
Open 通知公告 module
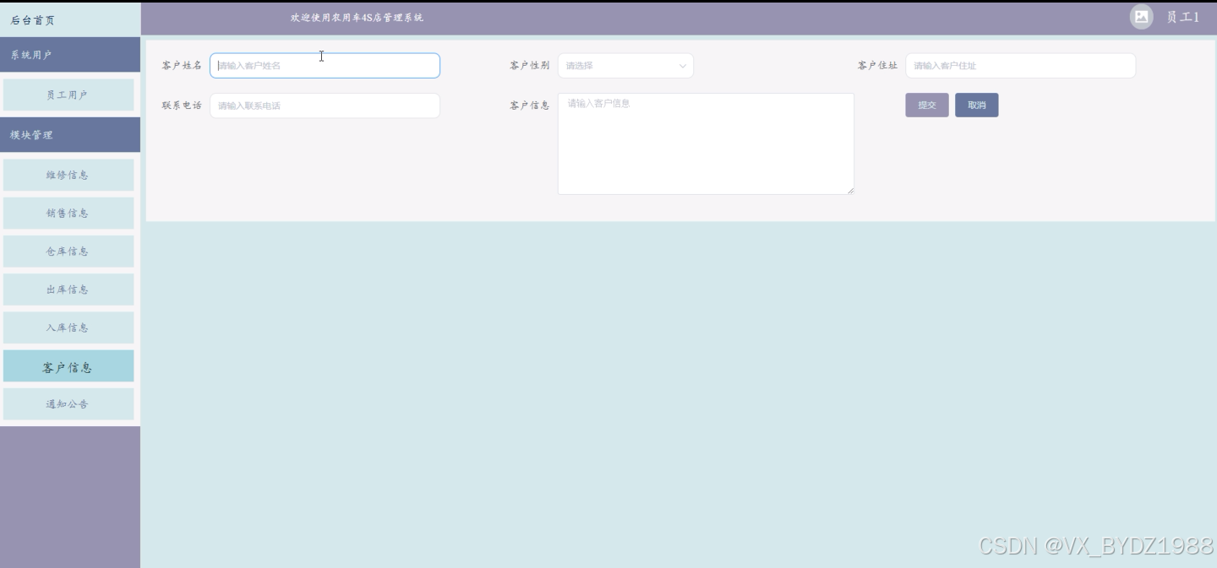click(x=68, y=404)
